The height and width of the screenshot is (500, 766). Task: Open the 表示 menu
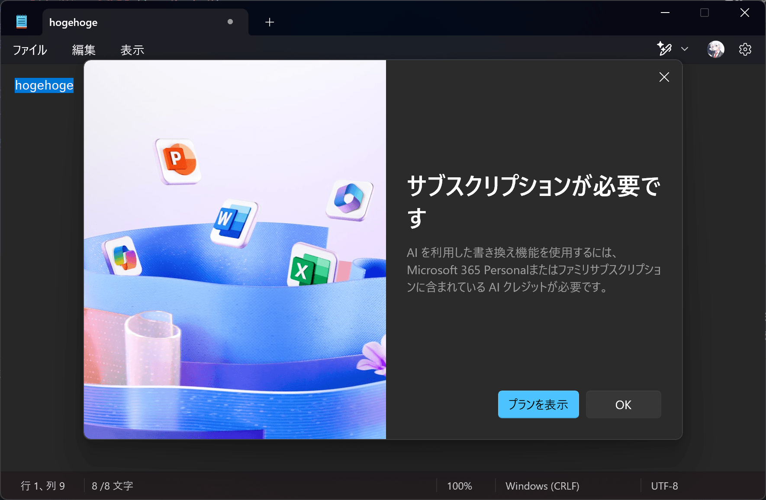tap(132, 50)
